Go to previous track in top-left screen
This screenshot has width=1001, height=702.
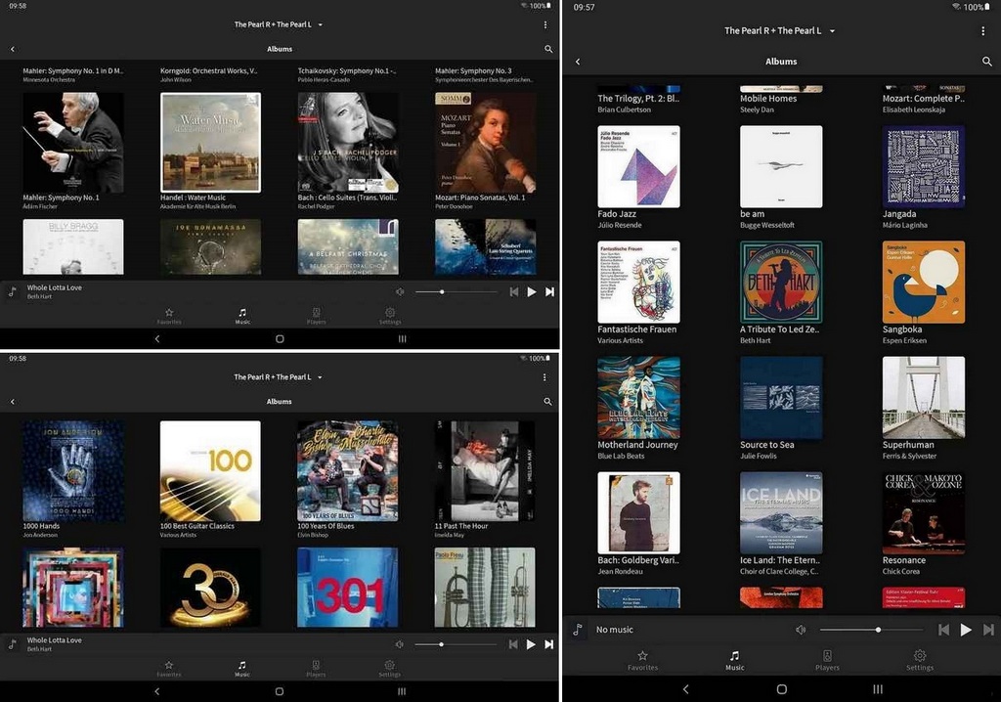click(514, 292)
